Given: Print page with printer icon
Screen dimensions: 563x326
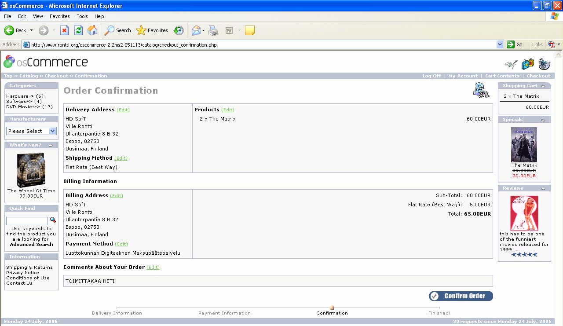Looking at the screenshot, I should (x=213, y=30).
